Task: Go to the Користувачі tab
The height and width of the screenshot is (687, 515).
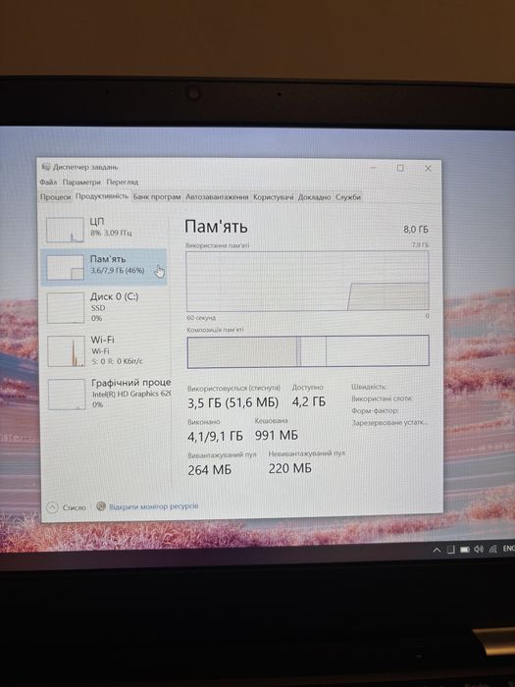Action: pyautogui.click(x=274, y=197)
